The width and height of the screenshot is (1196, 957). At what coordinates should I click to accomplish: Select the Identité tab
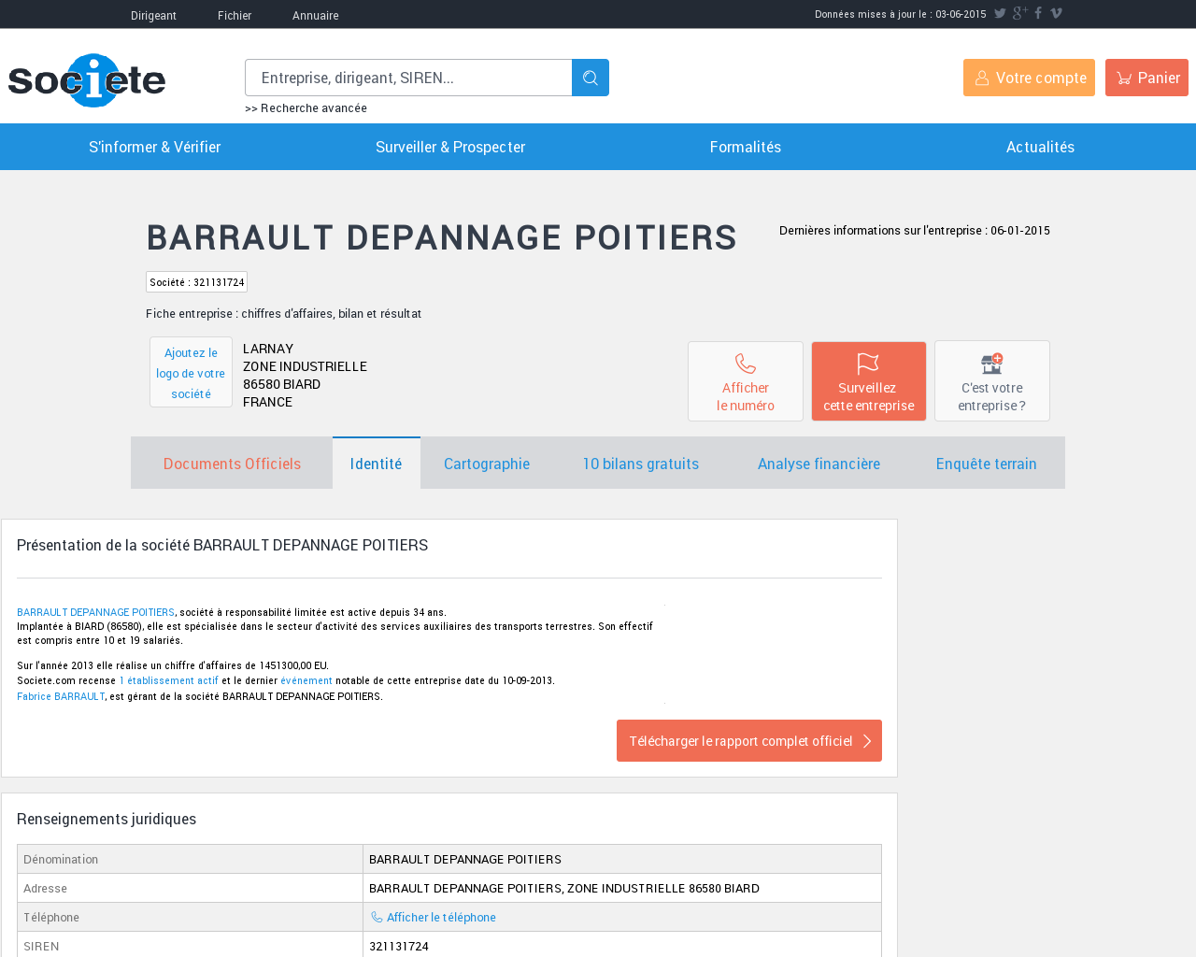point(377,464)
